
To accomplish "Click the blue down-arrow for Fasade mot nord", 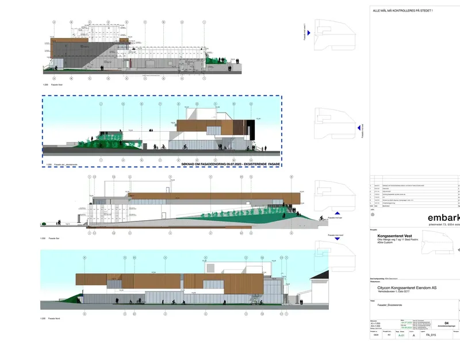I will pyautogui.click(x=338, y=239).
